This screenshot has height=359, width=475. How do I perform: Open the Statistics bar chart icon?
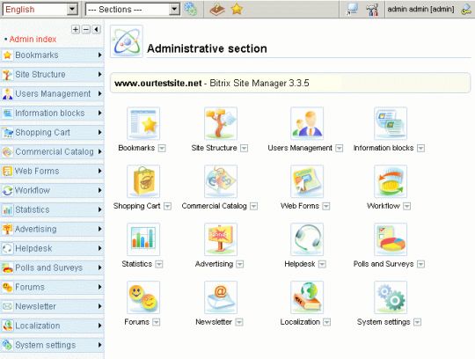coord(143,239)
